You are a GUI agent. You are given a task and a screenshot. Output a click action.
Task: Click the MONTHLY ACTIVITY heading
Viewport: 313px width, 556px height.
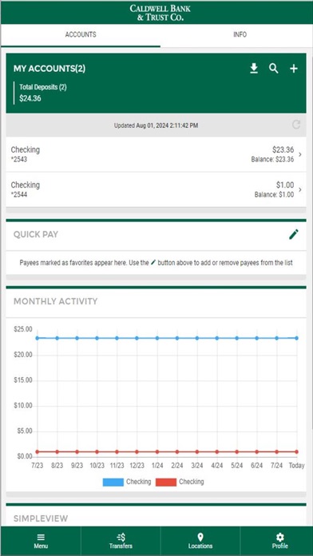[x=55, y=301]
